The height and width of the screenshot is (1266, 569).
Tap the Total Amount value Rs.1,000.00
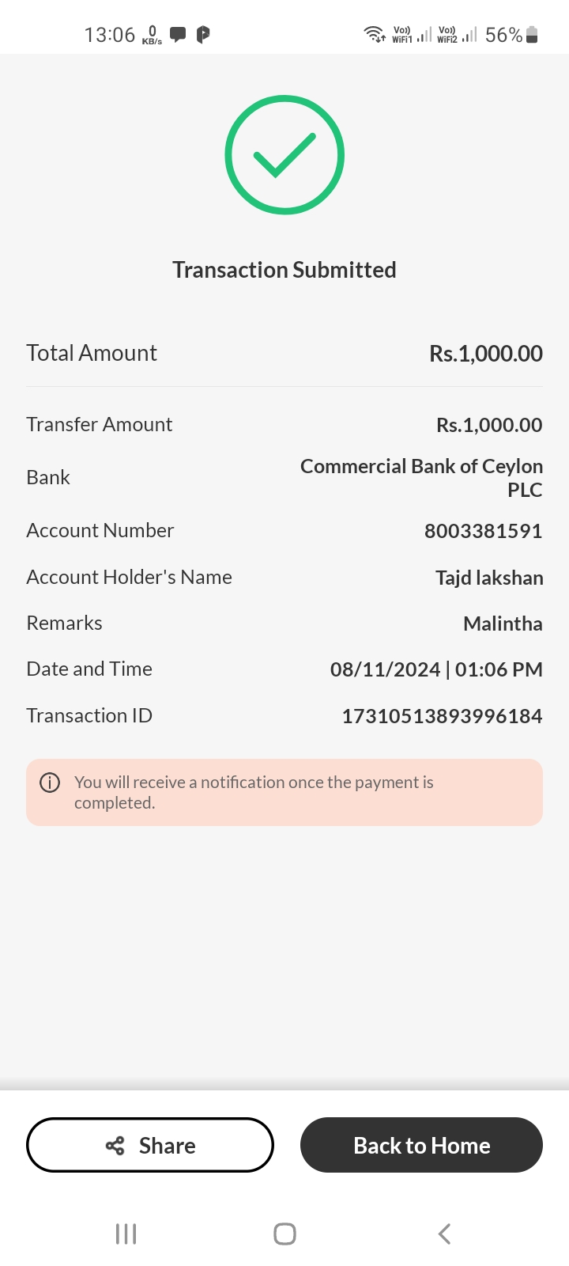(485, 354)
